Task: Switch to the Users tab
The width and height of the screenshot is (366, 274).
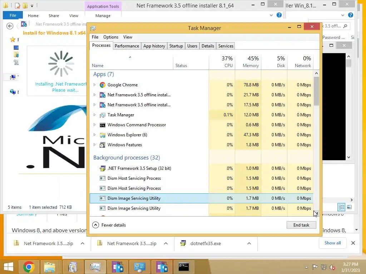Action: (x=192, y=46)
